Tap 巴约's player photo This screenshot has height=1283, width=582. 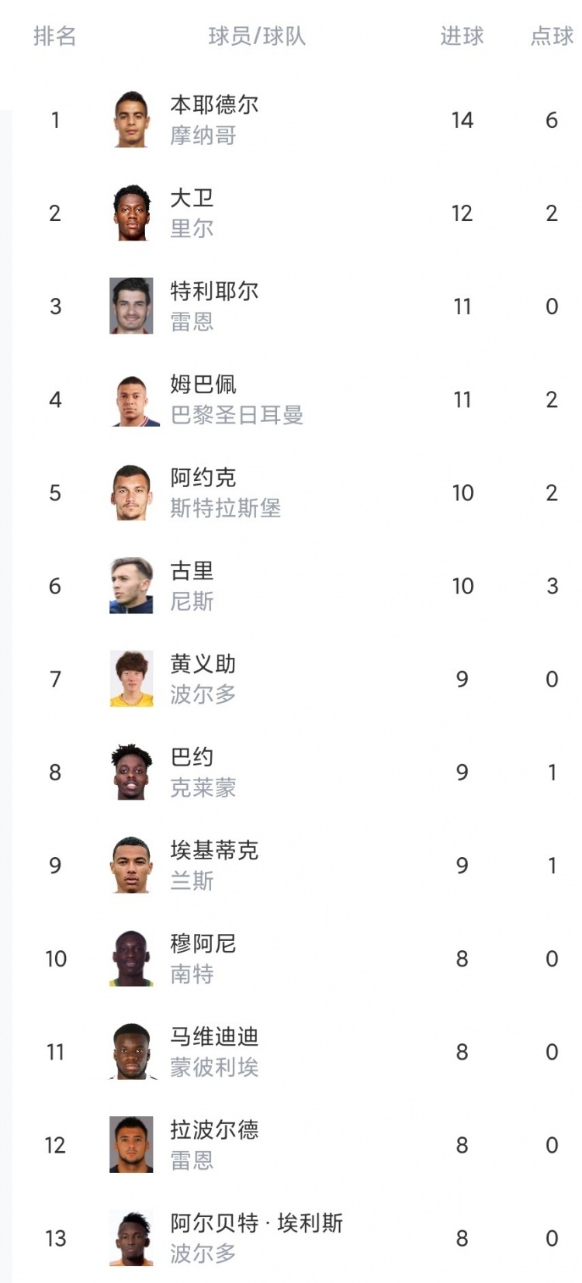pos(131,772)
